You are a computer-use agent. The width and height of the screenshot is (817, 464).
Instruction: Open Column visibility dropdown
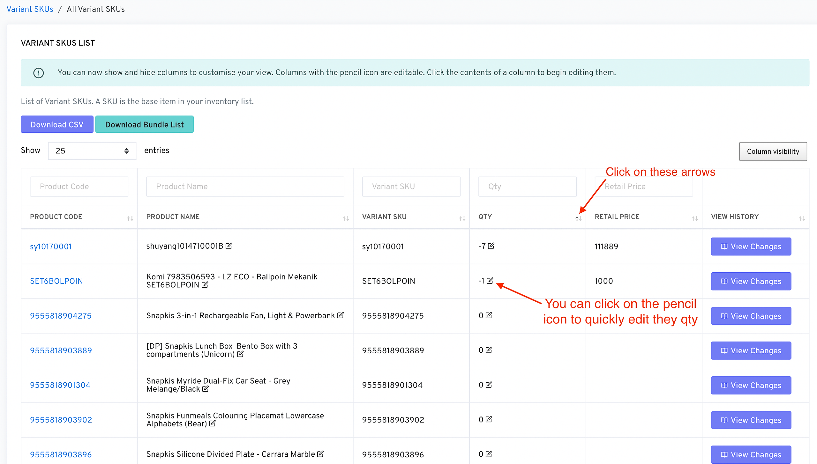[x=773, y=151]
